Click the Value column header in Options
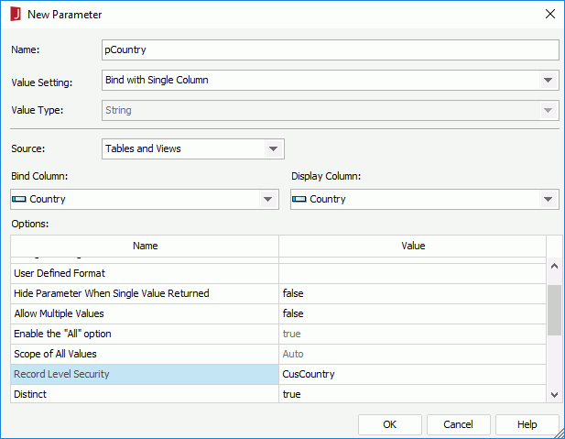This screenshot has width=565, height=439. (413, 246)
